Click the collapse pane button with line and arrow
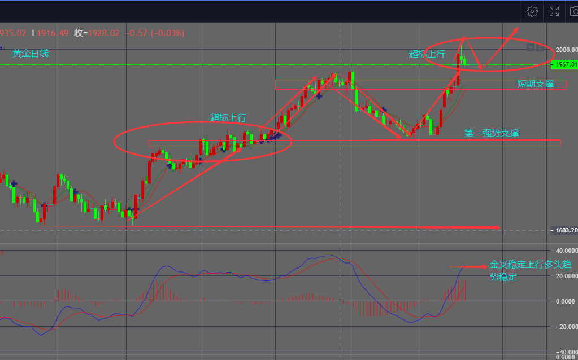The height and width of the screenshot is (360, 578). click(x=540, y=47)
